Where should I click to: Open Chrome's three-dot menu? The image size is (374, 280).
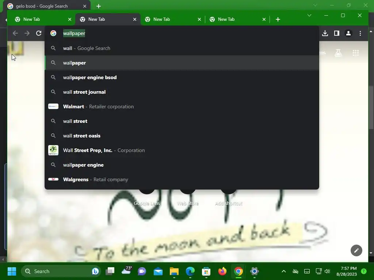pyautogui.click(x=360, y=33)
